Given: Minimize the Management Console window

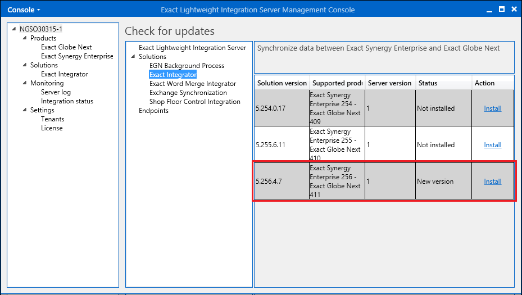Looking at the screenshot, I should (x=489, y=10).
